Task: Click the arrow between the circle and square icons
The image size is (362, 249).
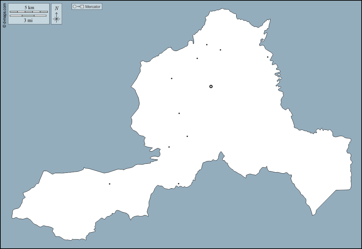Action: 78,7
